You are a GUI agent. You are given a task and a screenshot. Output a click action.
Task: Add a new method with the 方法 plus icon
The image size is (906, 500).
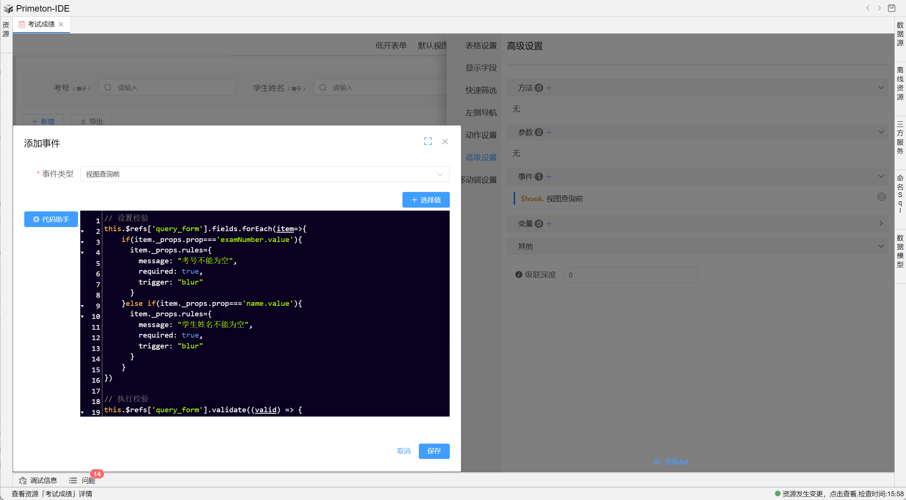tap(549, 88)
